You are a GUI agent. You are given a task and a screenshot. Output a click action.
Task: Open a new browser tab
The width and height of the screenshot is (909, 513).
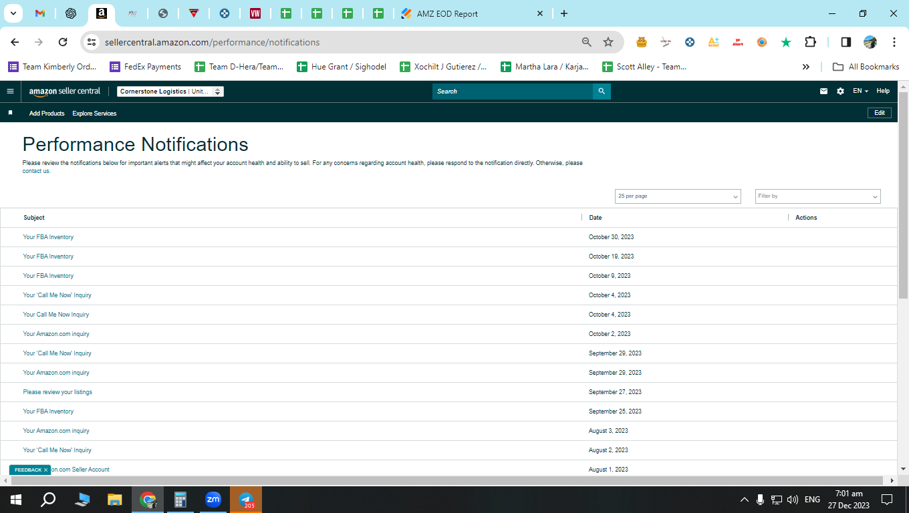click(x=564, y=13)
